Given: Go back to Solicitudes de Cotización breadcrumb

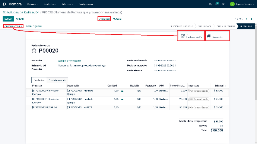Looking at the screenshot, I should click(x=21, y=12).
